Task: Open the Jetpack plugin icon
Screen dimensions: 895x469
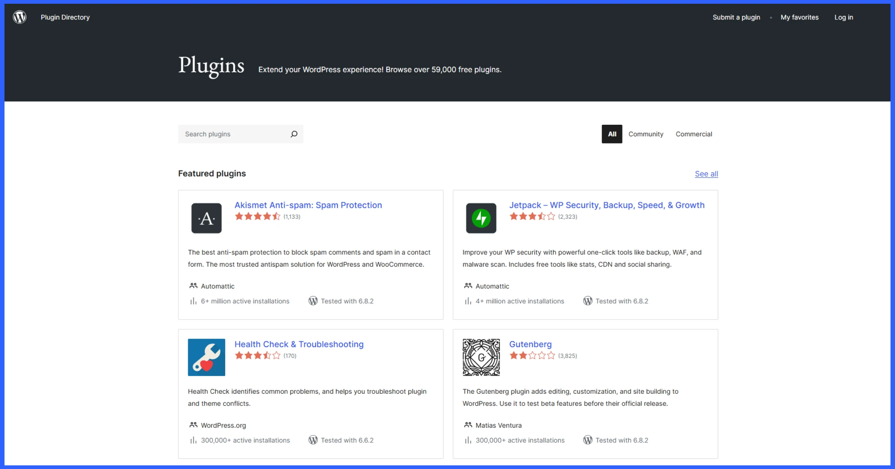Action: click(x=481, y=218)
